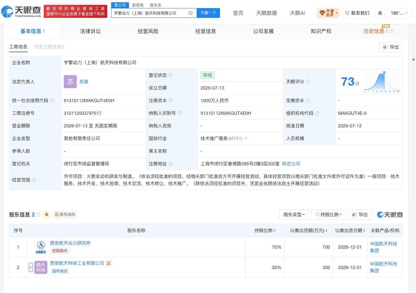
Task: Open 苏晨 avatar icon
Action: coord(70,82)
